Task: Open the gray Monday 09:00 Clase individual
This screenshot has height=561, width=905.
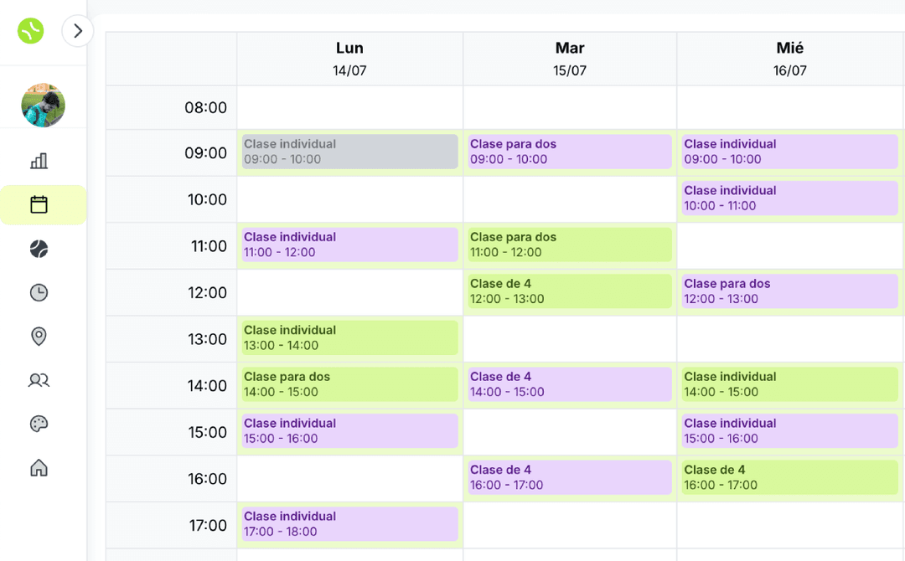Action: click(x=349, y=152)
